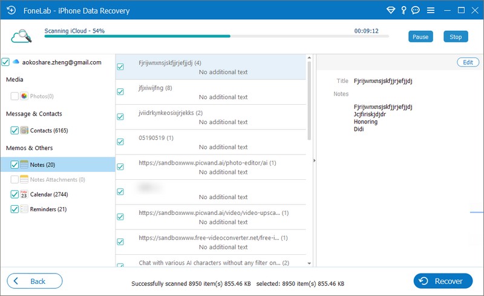Viewport: 484px width, 296px height.
Task: Open the feedback chat bubble icon
Action: click(416, 10)
